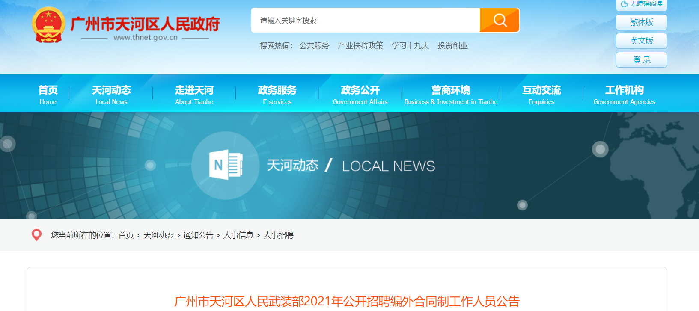Open the 走进天河 About Tianhe menu

[x=194, y=95]
